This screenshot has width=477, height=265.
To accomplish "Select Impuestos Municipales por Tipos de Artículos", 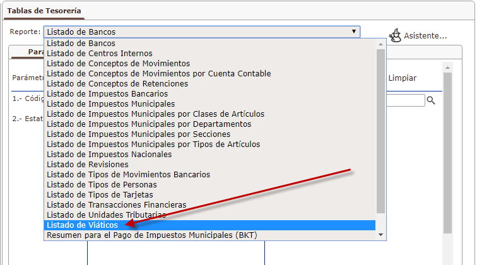I will (x=209, y=144).
